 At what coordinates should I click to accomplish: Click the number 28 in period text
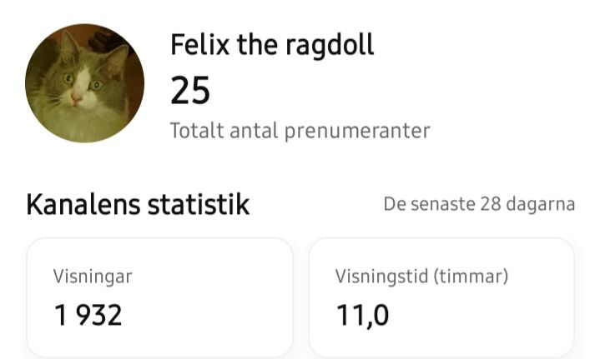pyautogui.click(x=490, y=204)
